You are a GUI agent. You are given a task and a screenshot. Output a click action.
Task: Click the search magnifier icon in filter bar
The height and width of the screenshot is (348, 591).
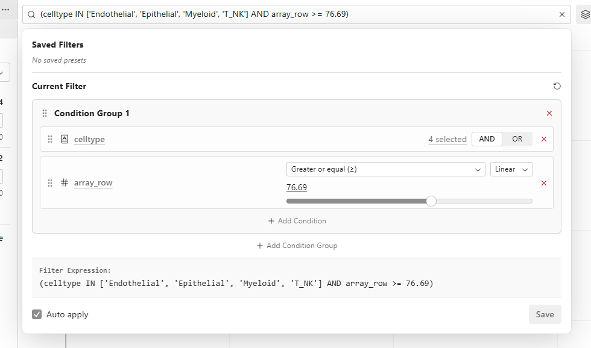pyautogui.click(x=31, y=14)
